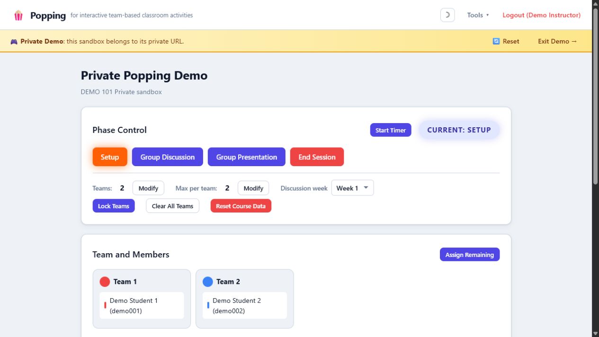Select the Setup phase button
Viewport: 599px width, 337px height.
tap(110, 157)
